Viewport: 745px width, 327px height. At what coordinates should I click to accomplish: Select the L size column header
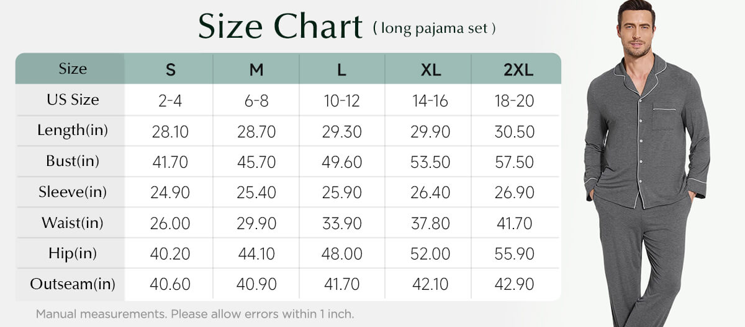click(x=342, y=69)
